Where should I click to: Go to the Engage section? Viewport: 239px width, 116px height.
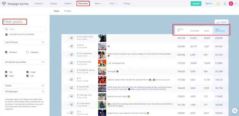click(54, 3)
